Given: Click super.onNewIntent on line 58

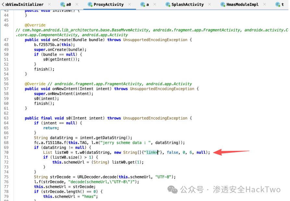Looking at the screenshot, I should point(54,94).
